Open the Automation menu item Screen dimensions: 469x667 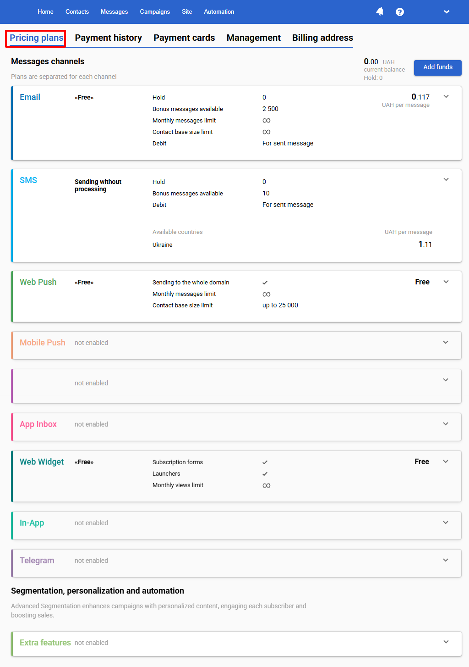click(219, 11)
